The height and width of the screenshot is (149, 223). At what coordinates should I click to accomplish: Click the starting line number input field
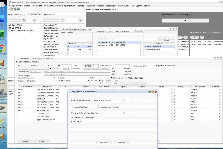click(x=128, y=100)
